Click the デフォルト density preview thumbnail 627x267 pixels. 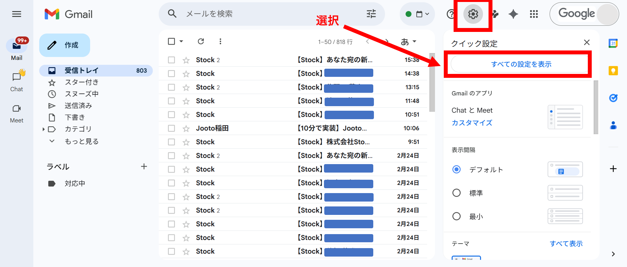(x=565, y=169)
